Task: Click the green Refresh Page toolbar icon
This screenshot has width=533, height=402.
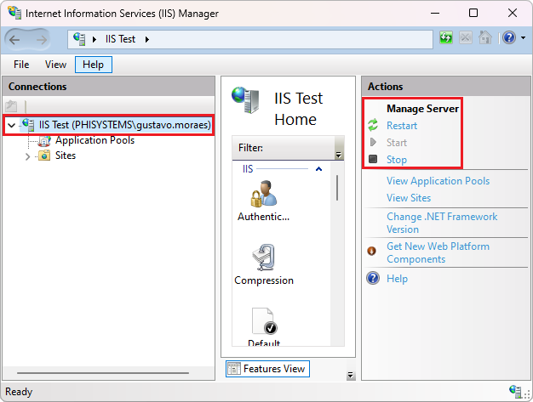Action: [446, 37]
